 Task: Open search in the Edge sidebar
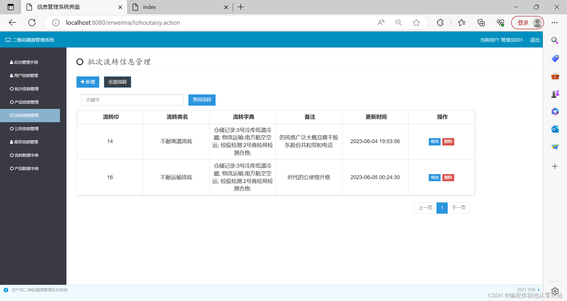coord(555,40)
